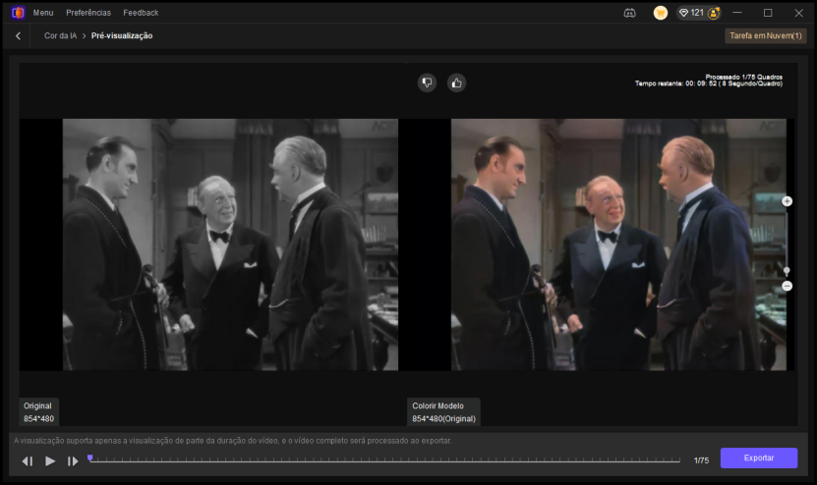The image size is (817, 485).
Task: Open the Menu item
Action: pyautogui.click(x=43, y=13)
